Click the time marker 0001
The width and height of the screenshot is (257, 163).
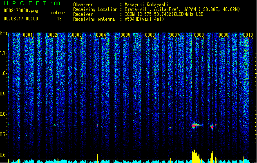click(28, 35)
